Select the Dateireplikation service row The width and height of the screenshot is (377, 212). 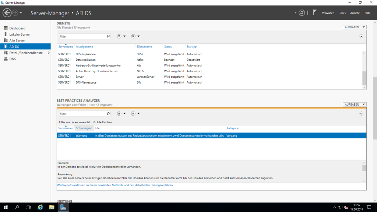(x=209, y=60)
